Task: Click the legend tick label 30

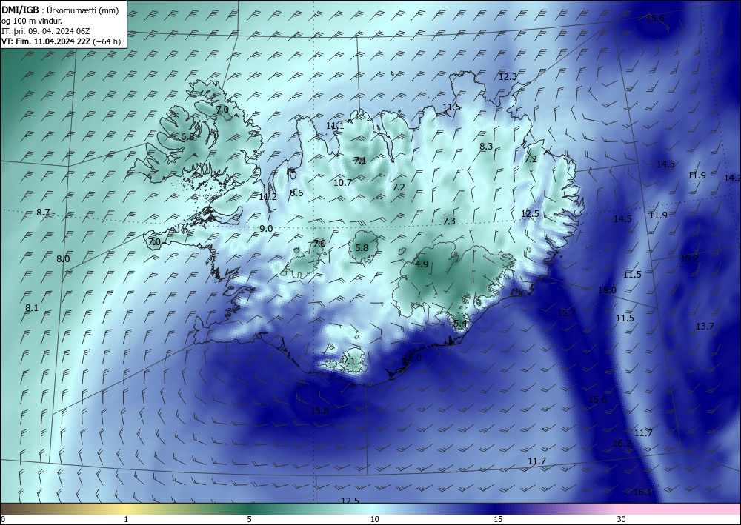Action: tap(622, 519)
